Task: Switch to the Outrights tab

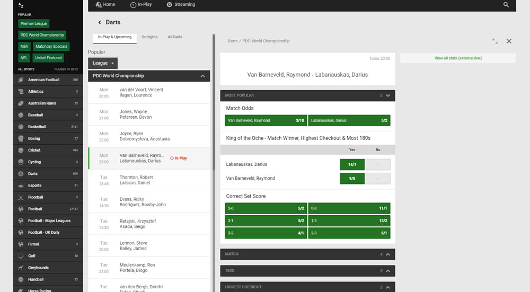Action: pos(149,37)
